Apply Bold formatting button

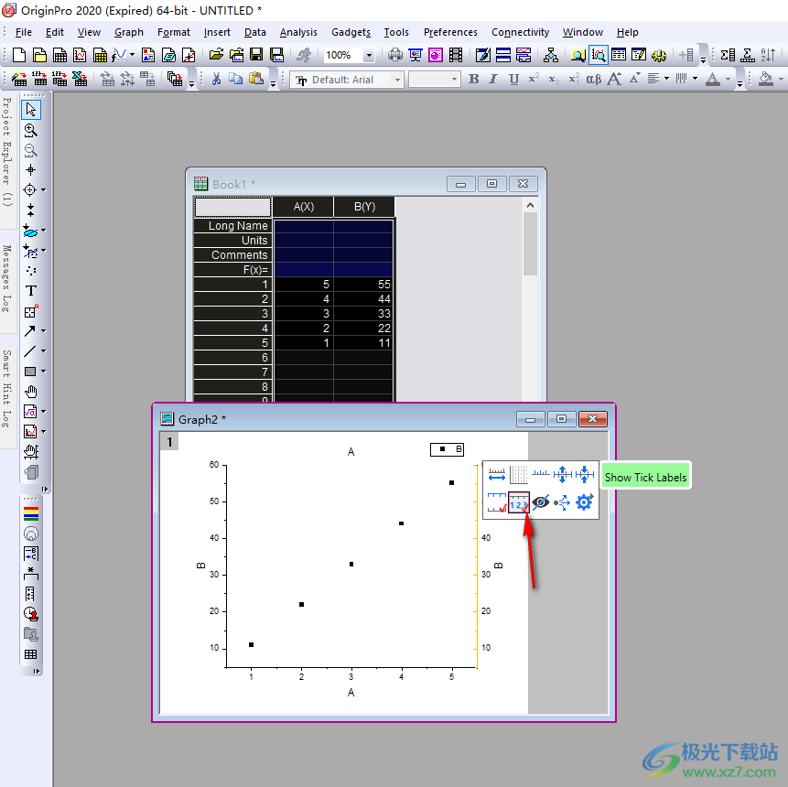[x=473, y=80]
